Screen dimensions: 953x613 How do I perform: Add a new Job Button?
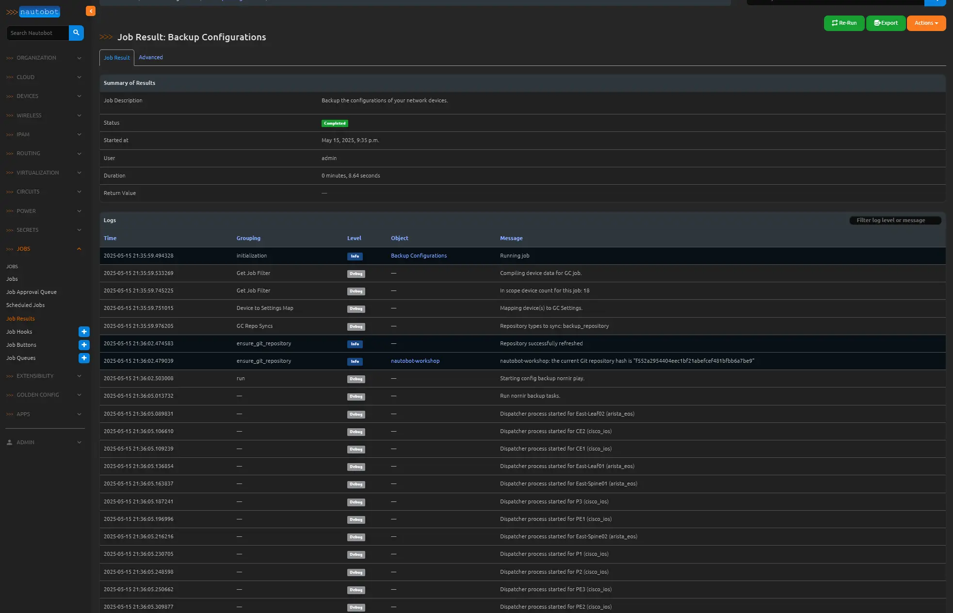[x=84, y=345]
